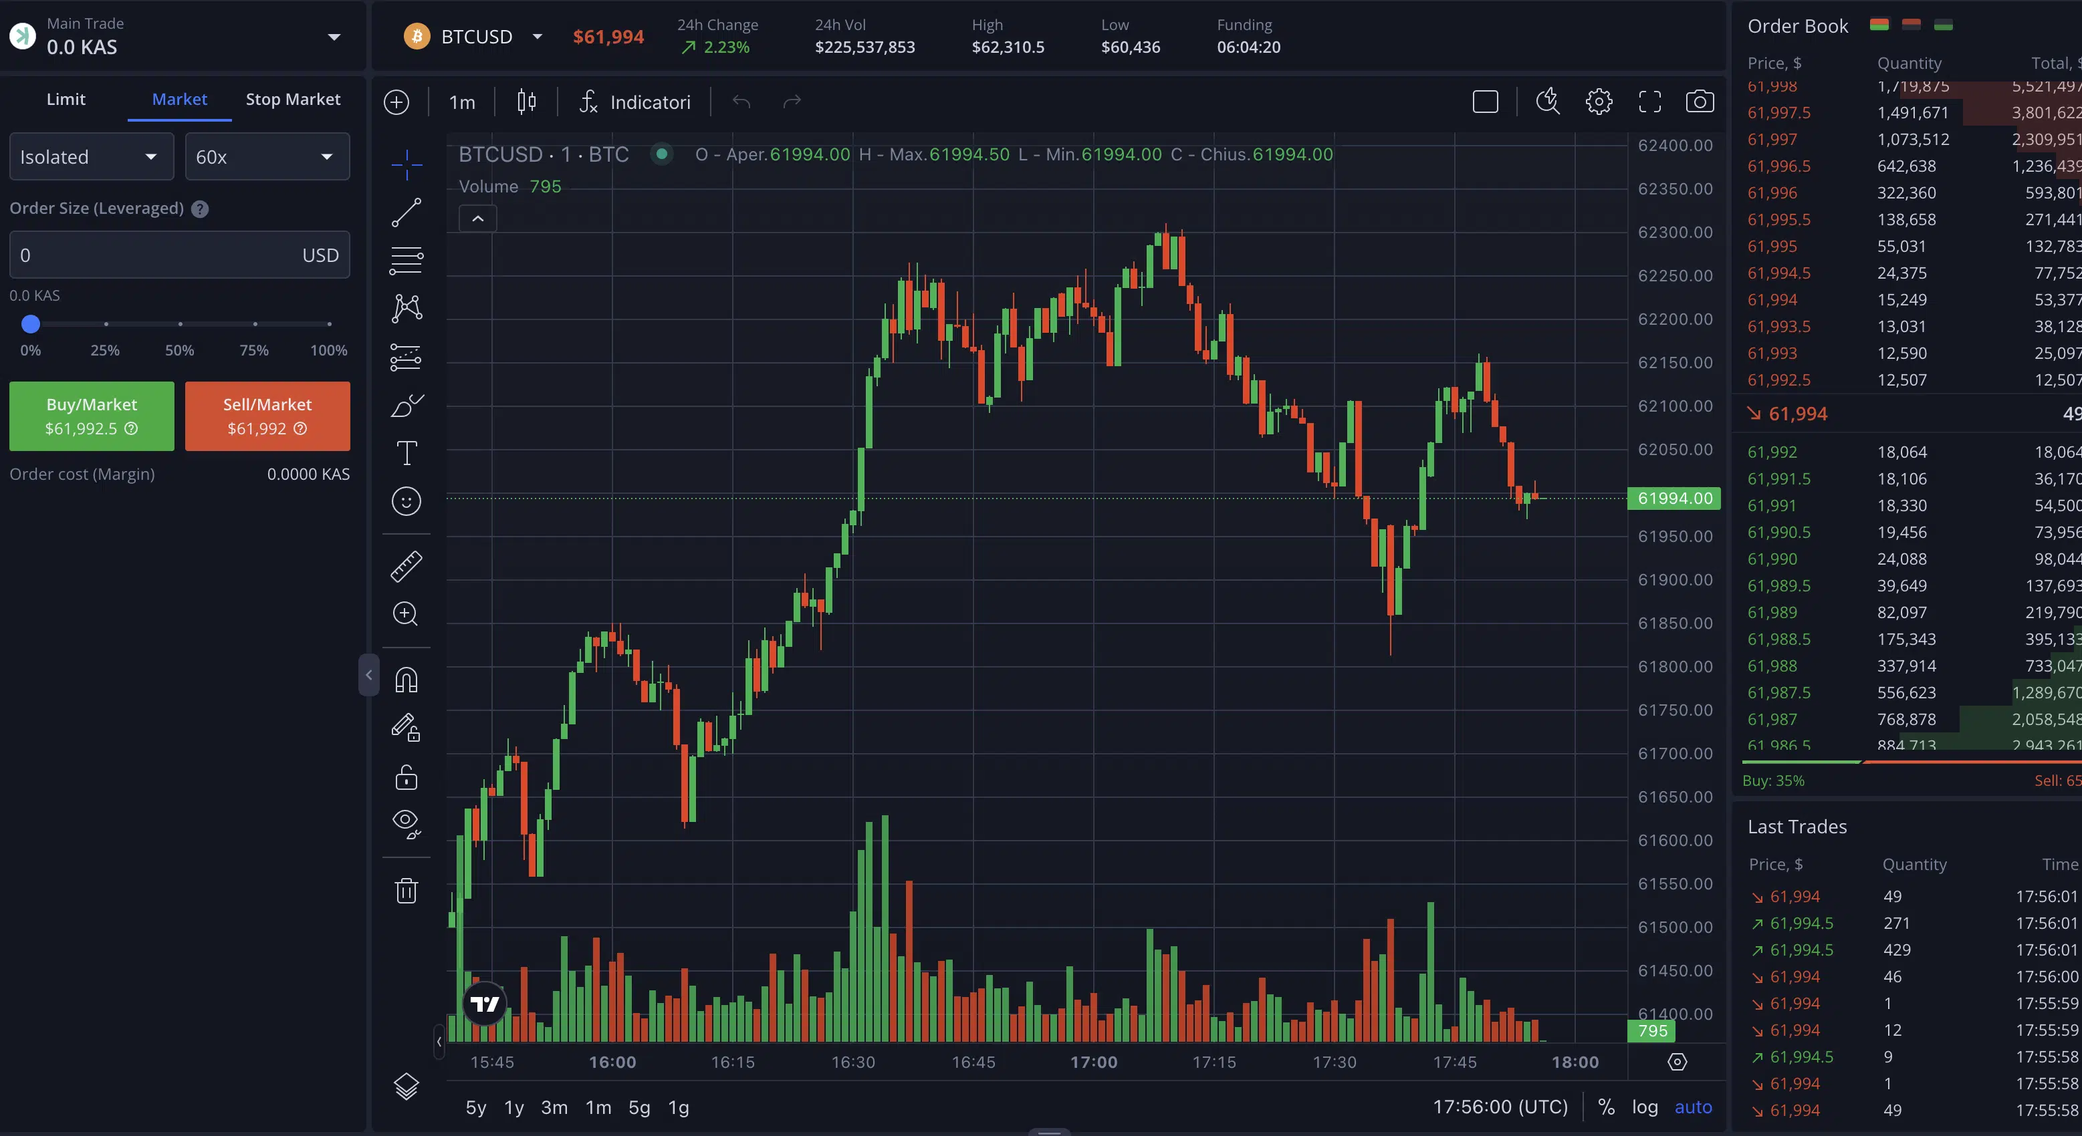Select the trend line drawing tool
The image size is (2082, 1136).
tap(407, 212)
